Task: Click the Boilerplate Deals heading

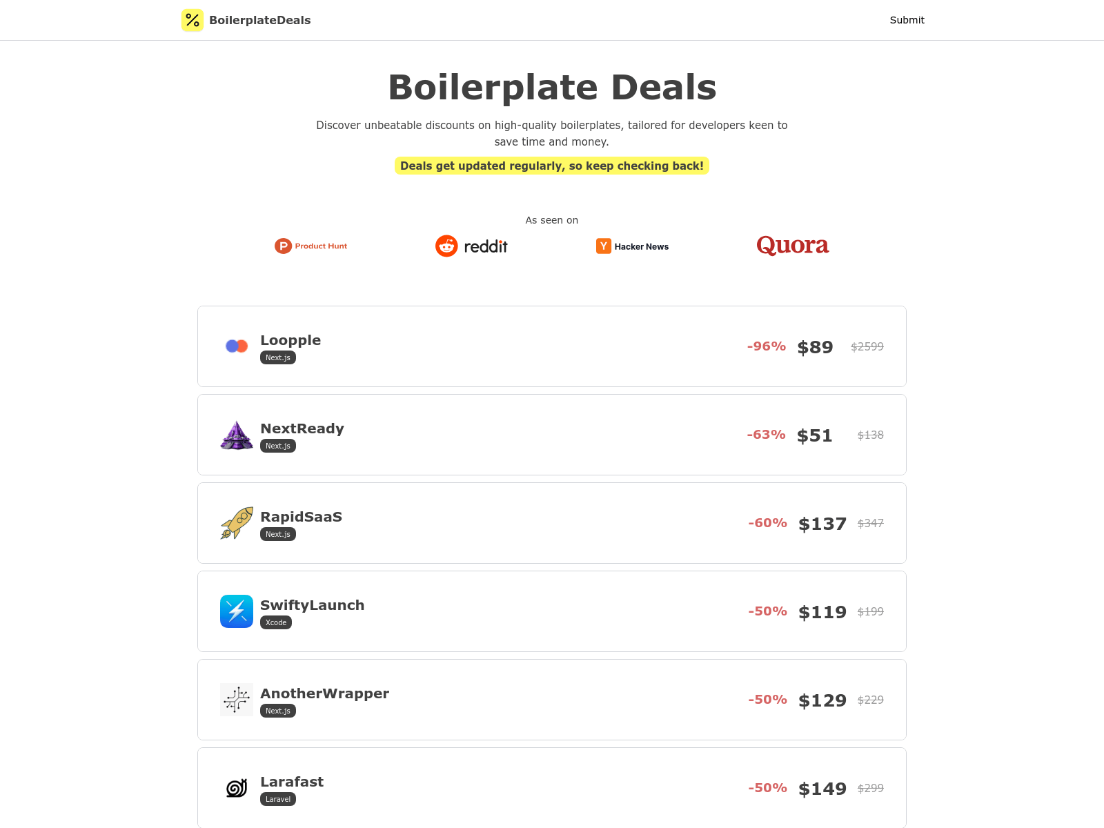Action: point(552,87)
